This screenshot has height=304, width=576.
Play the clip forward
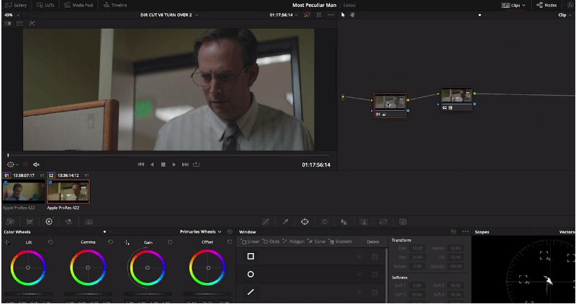(174, 165)
